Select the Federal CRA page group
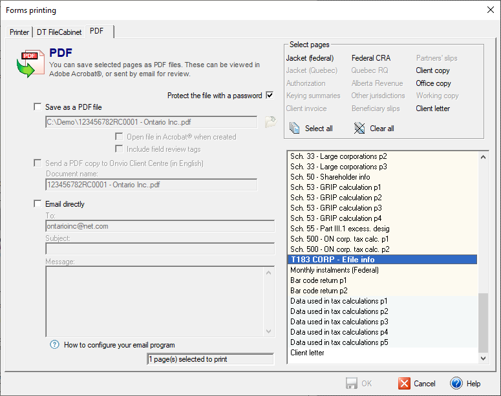Viewport: 501px width, 396px height. (370, 58)
